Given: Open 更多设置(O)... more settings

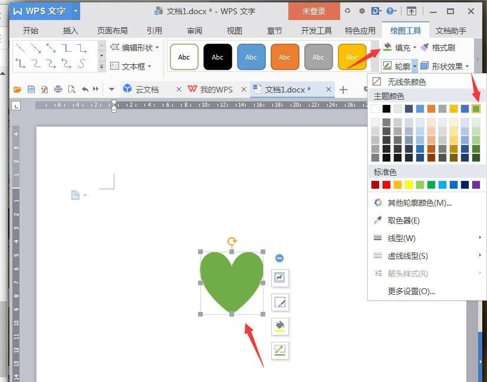Looking at the screenshot, I should [411, 291].
